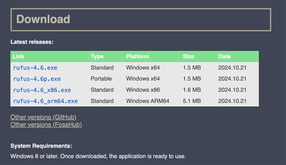Image resolution: width=286 pixels, height=165 pixels.
Task: Open the rufus-4.6_x86.exe download link
Action: 42,90
